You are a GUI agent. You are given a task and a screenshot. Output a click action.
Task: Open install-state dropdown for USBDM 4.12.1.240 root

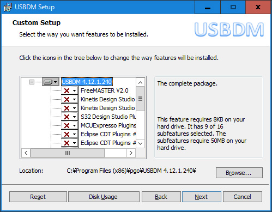tap(51, 82)
